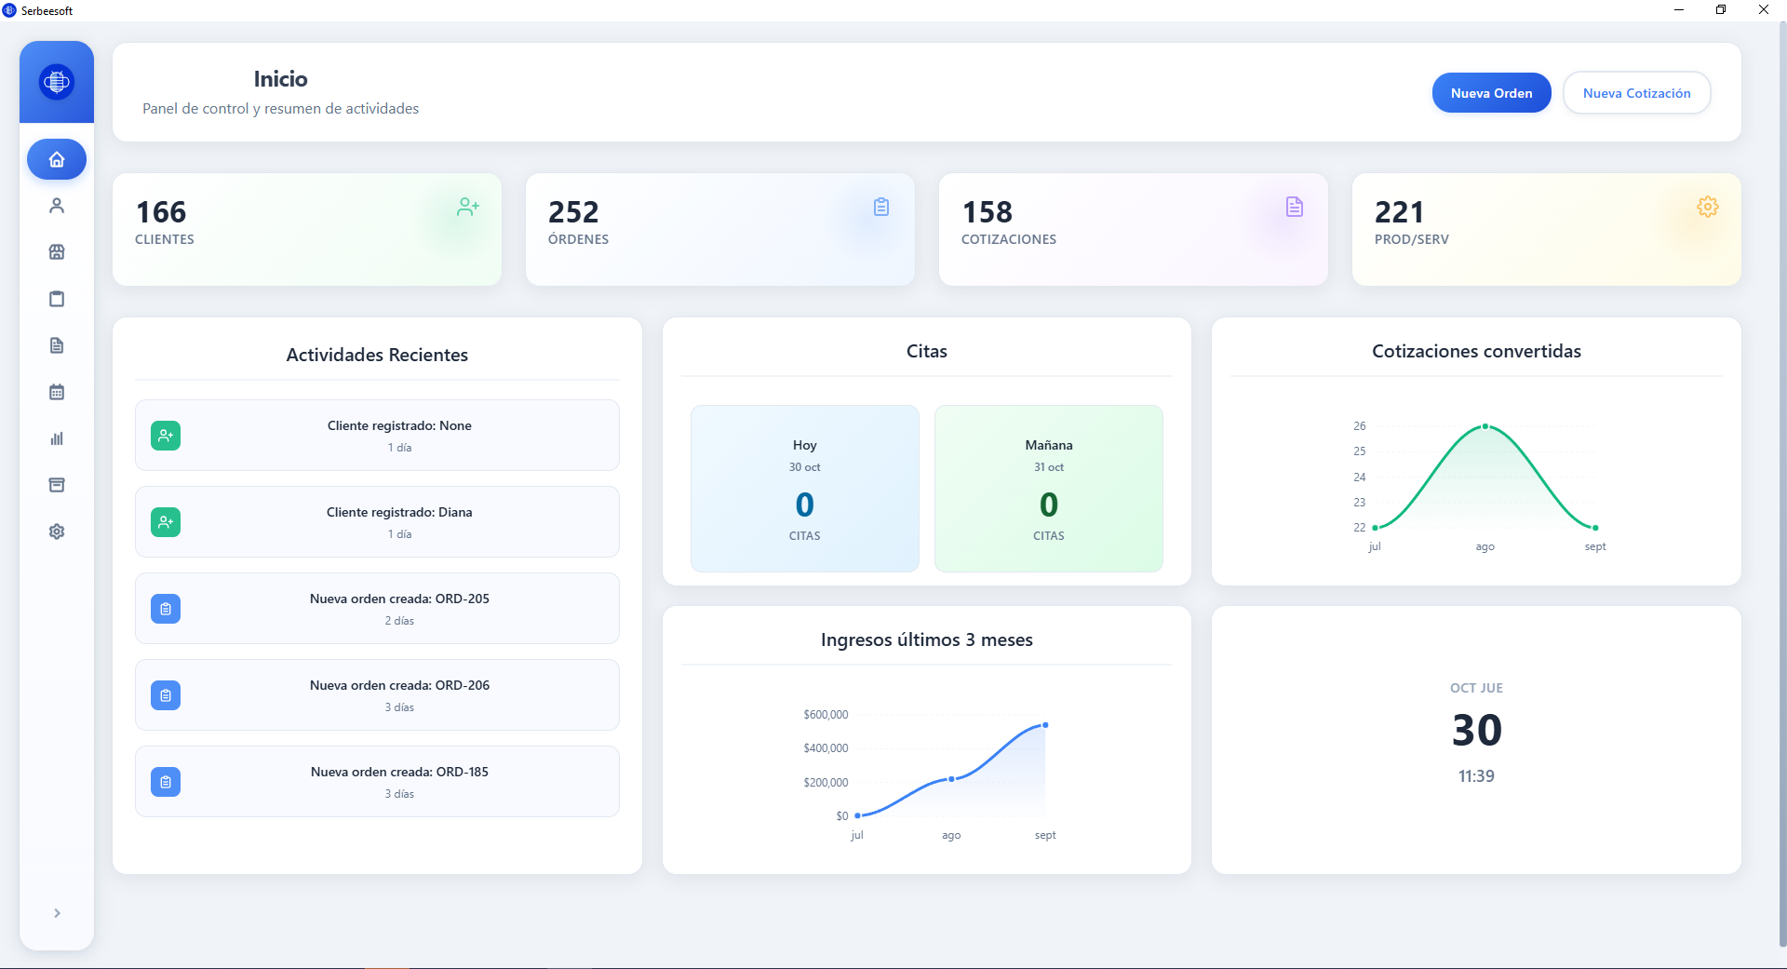The width and height of the screenshot is (1787, 969).
Task: Open the settings gear in sidebar
Action: tap(57, 532)
